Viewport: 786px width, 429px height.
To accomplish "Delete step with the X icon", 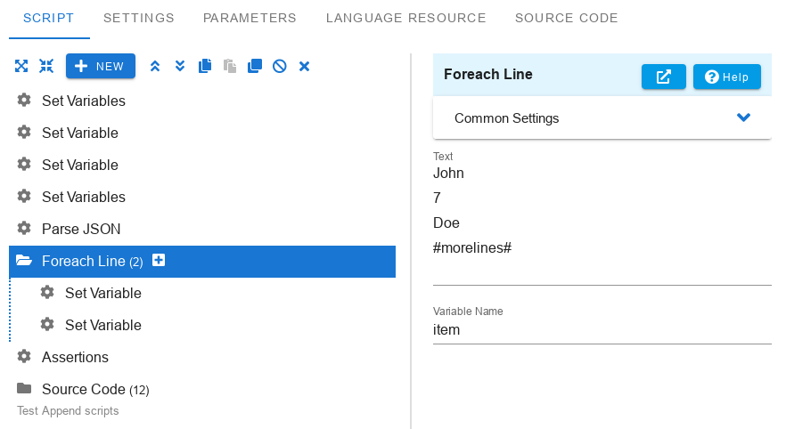I will click(304, 66).
